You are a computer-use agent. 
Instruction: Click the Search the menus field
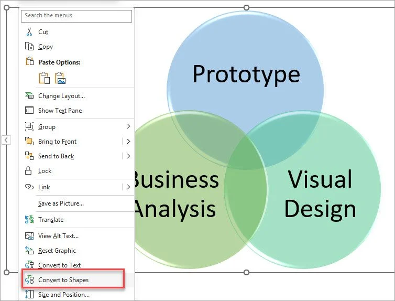[76, 16]
